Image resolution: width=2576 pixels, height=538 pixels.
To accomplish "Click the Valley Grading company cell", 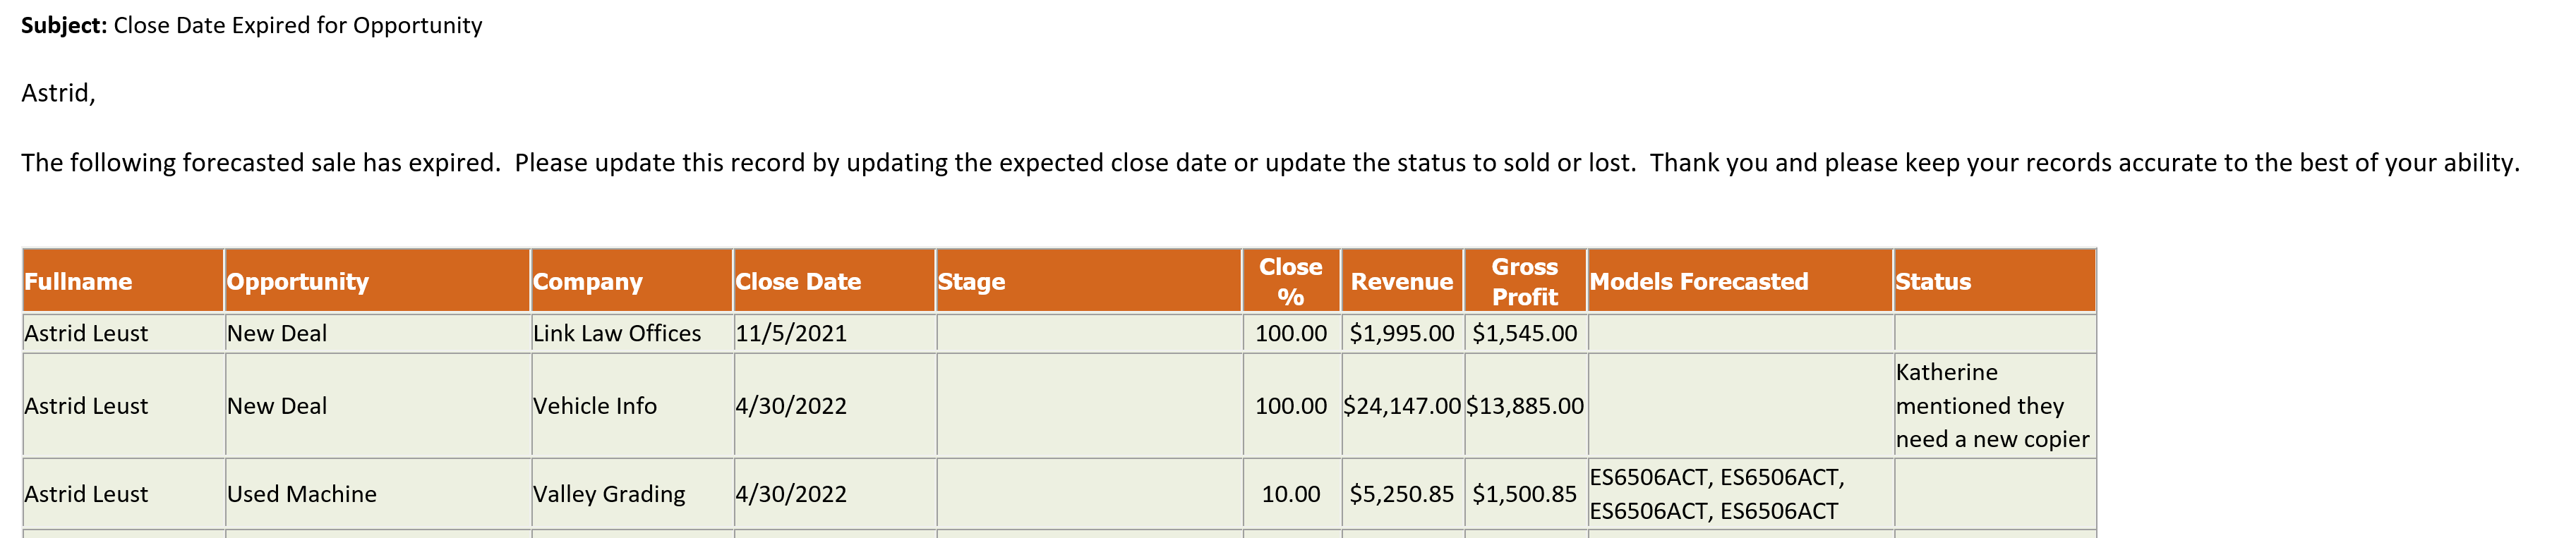I will (x=632, y=494).
